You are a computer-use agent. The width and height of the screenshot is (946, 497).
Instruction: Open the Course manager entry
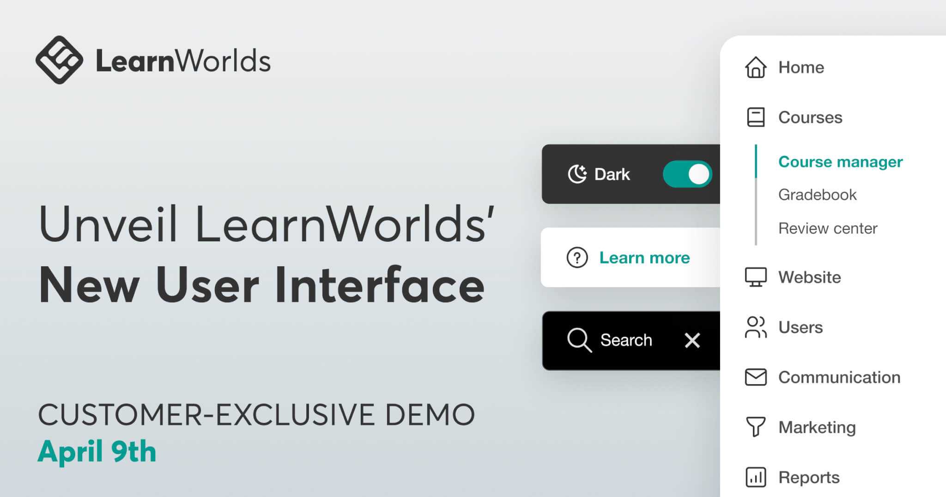(840, 161)
